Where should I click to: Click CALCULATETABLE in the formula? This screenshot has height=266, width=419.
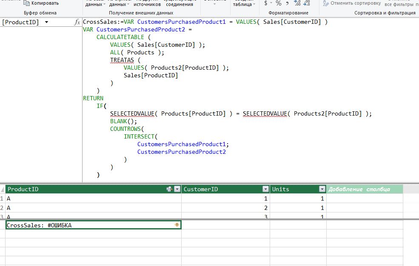pos(120,37)
